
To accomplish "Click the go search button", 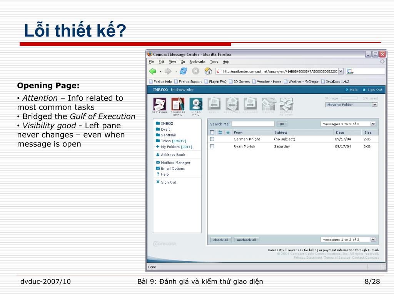I will click(x=282, y=124).
